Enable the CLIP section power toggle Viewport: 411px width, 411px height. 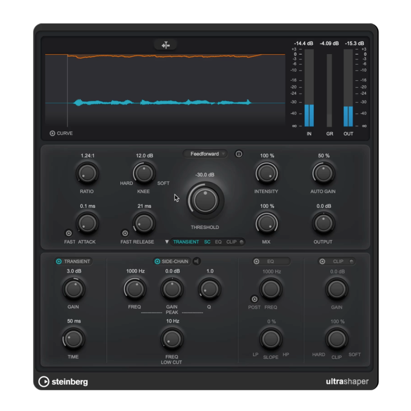323,261
